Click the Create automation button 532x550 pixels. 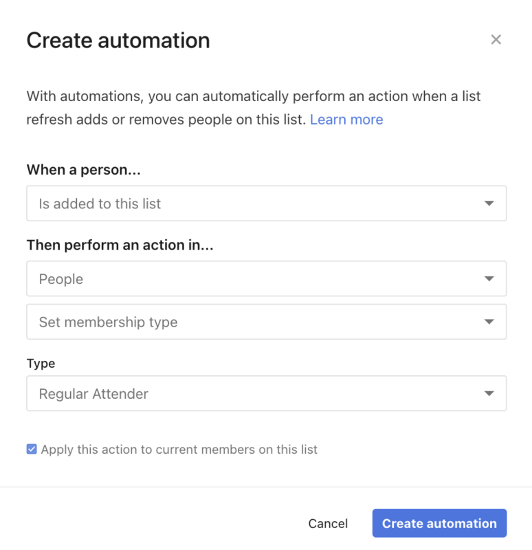coord(439,524)
